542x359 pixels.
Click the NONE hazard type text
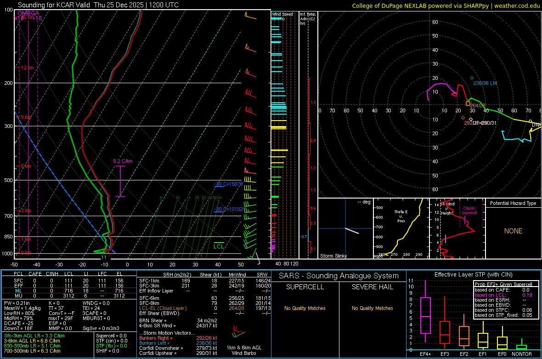click(x=514, y=231)
